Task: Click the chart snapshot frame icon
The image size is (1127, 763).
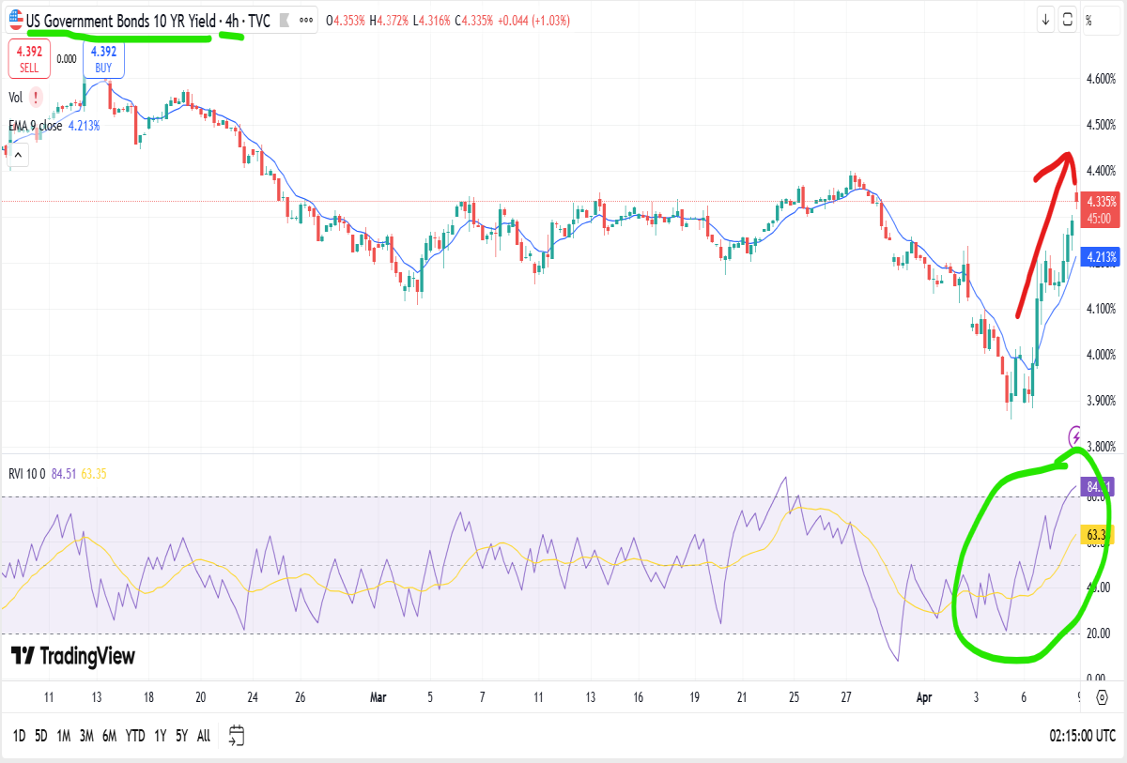Action: tap(1068, 19)
